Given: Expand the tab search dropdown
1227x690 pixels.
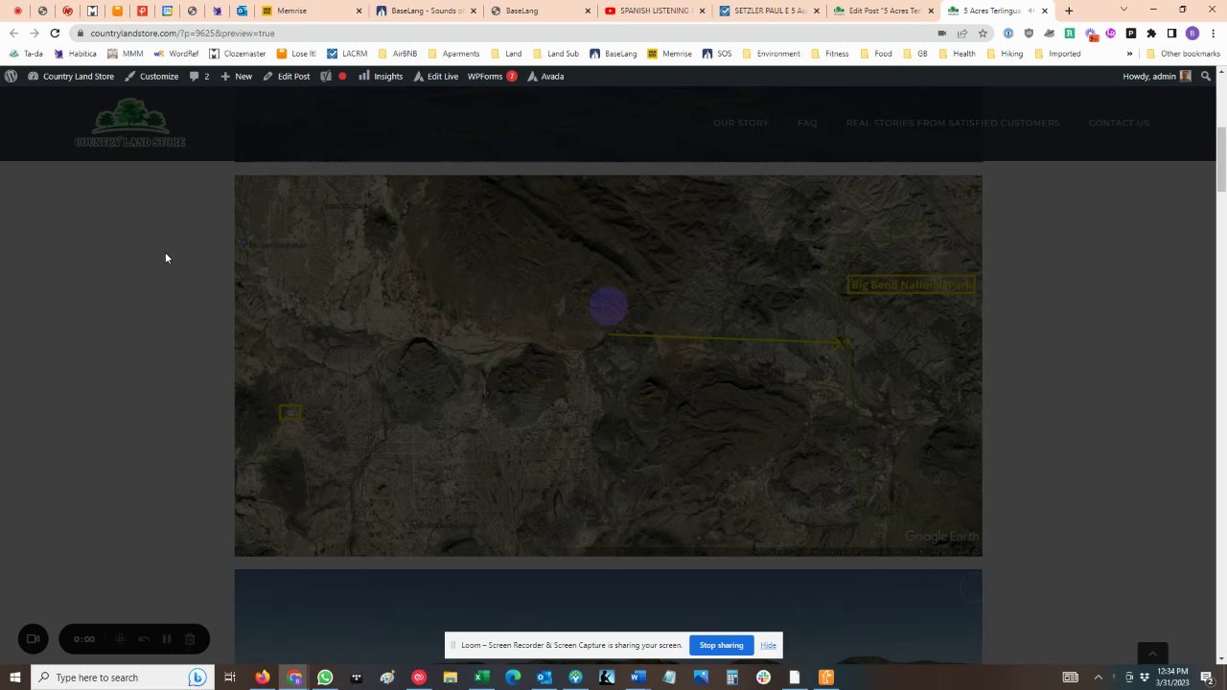Looking at the screenshot, I should point(1123,10).
